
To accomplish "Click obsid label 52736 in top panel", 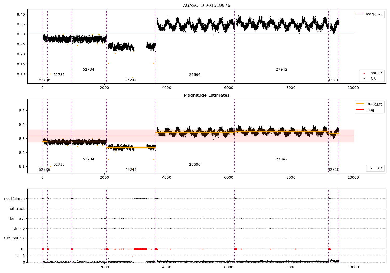I will (45, 80).
